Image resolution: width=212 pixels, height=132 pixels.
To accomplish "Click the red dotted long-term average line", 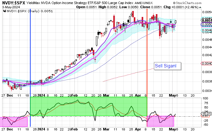I will point(126,75).
